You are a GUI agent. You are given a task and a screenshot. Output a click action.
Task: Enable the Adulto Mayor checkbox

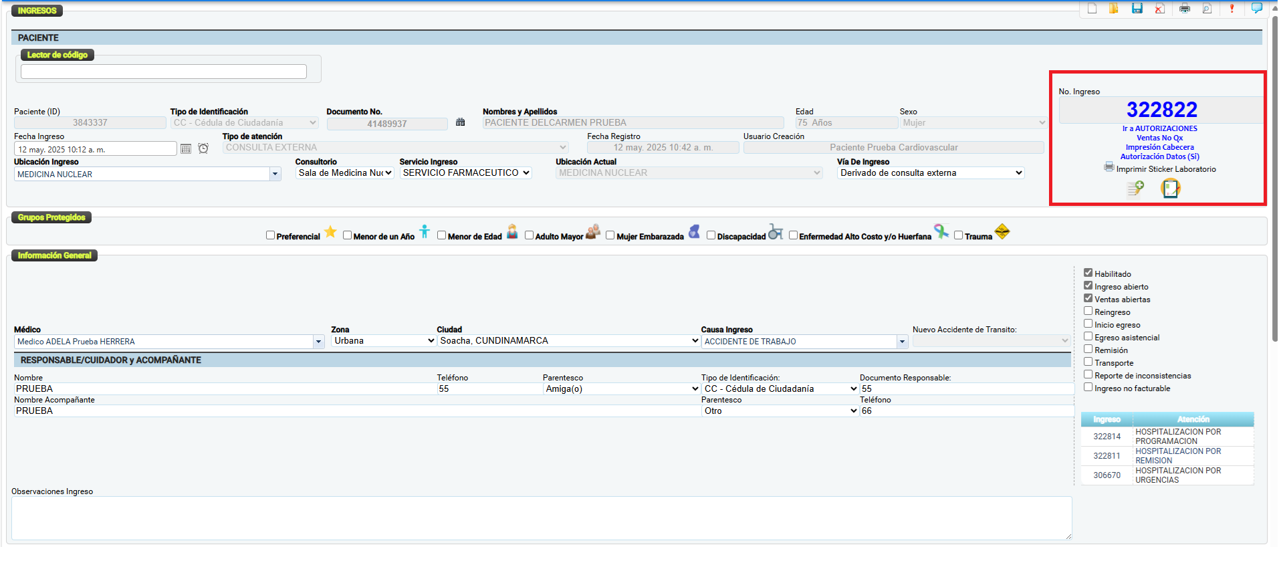pos(529,235)
